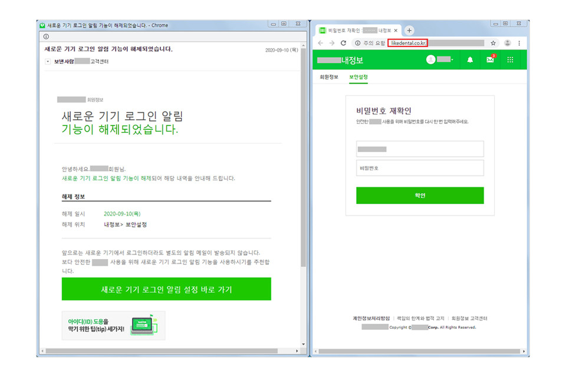
Task: Bookmark the page with the star icon
Action: point(493,43)
